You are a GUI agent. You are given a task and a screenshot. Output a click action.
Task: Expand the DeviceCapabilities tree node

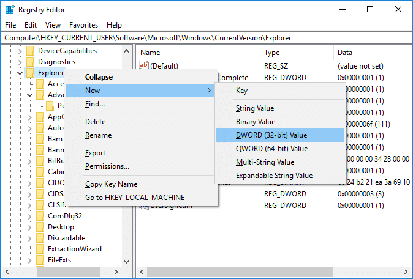(x=20, y=51)
